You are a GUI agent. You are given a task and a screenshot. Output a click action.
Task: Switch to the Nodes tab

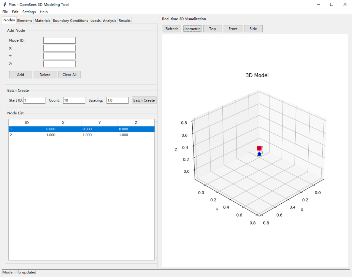click(x=9, y=20)
